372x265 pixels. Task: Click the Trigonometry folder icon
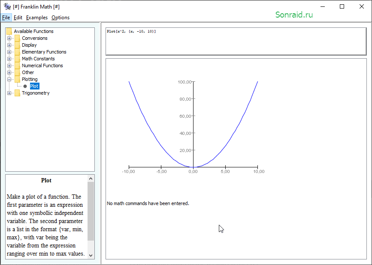17,93
